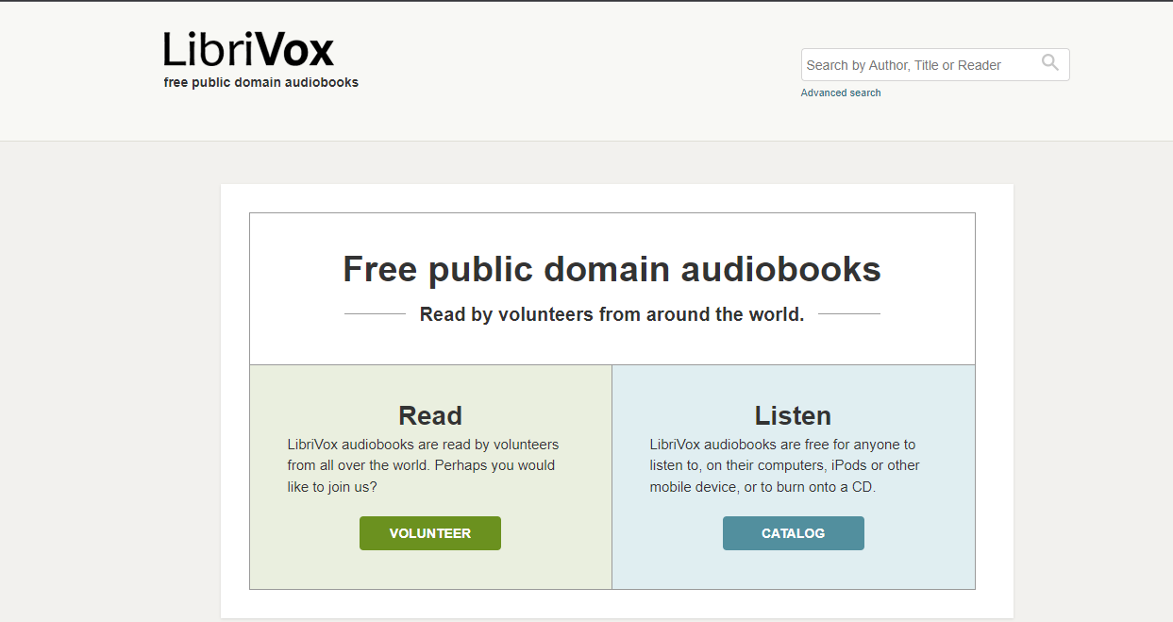1173x622 pixels.
Task: Click the green VOLUNTEER button
Action: tap(430, 533)
